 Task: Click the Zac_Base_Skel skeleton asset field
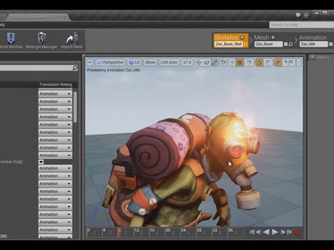pyautogui.click(x=229, y=44)
